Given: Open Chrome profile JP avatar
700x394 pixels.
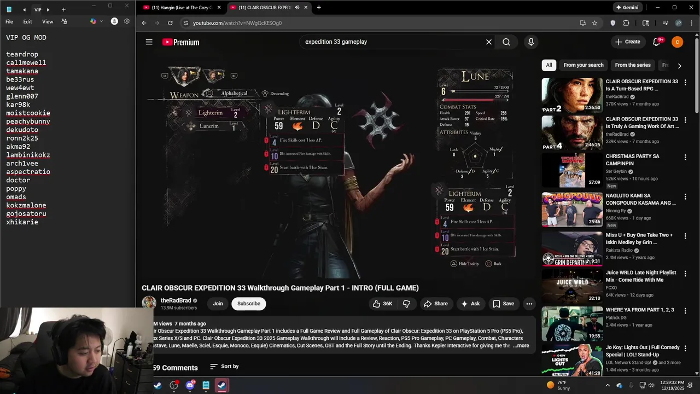Looking at the screenshot, I should coord(678,23).
